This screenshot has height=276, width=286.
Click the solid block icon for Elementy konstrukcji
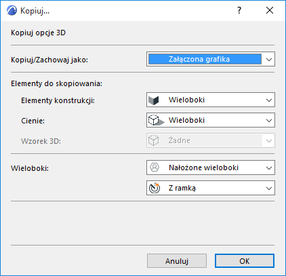point(154,100)
